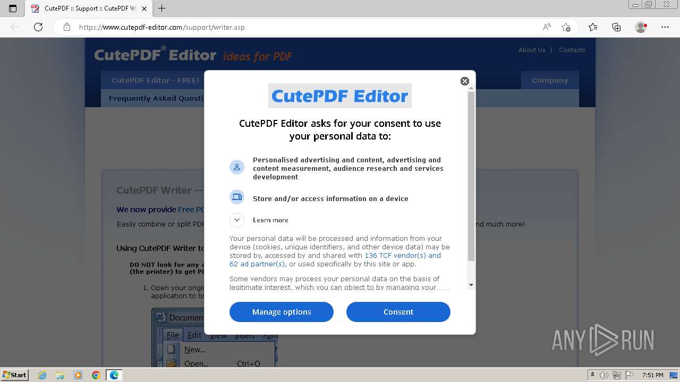Image resolution: width=680 pixels, height=382 pixels.
Task: Click the network tray icon
Action: pyautogui.click(x=616, y=375)
